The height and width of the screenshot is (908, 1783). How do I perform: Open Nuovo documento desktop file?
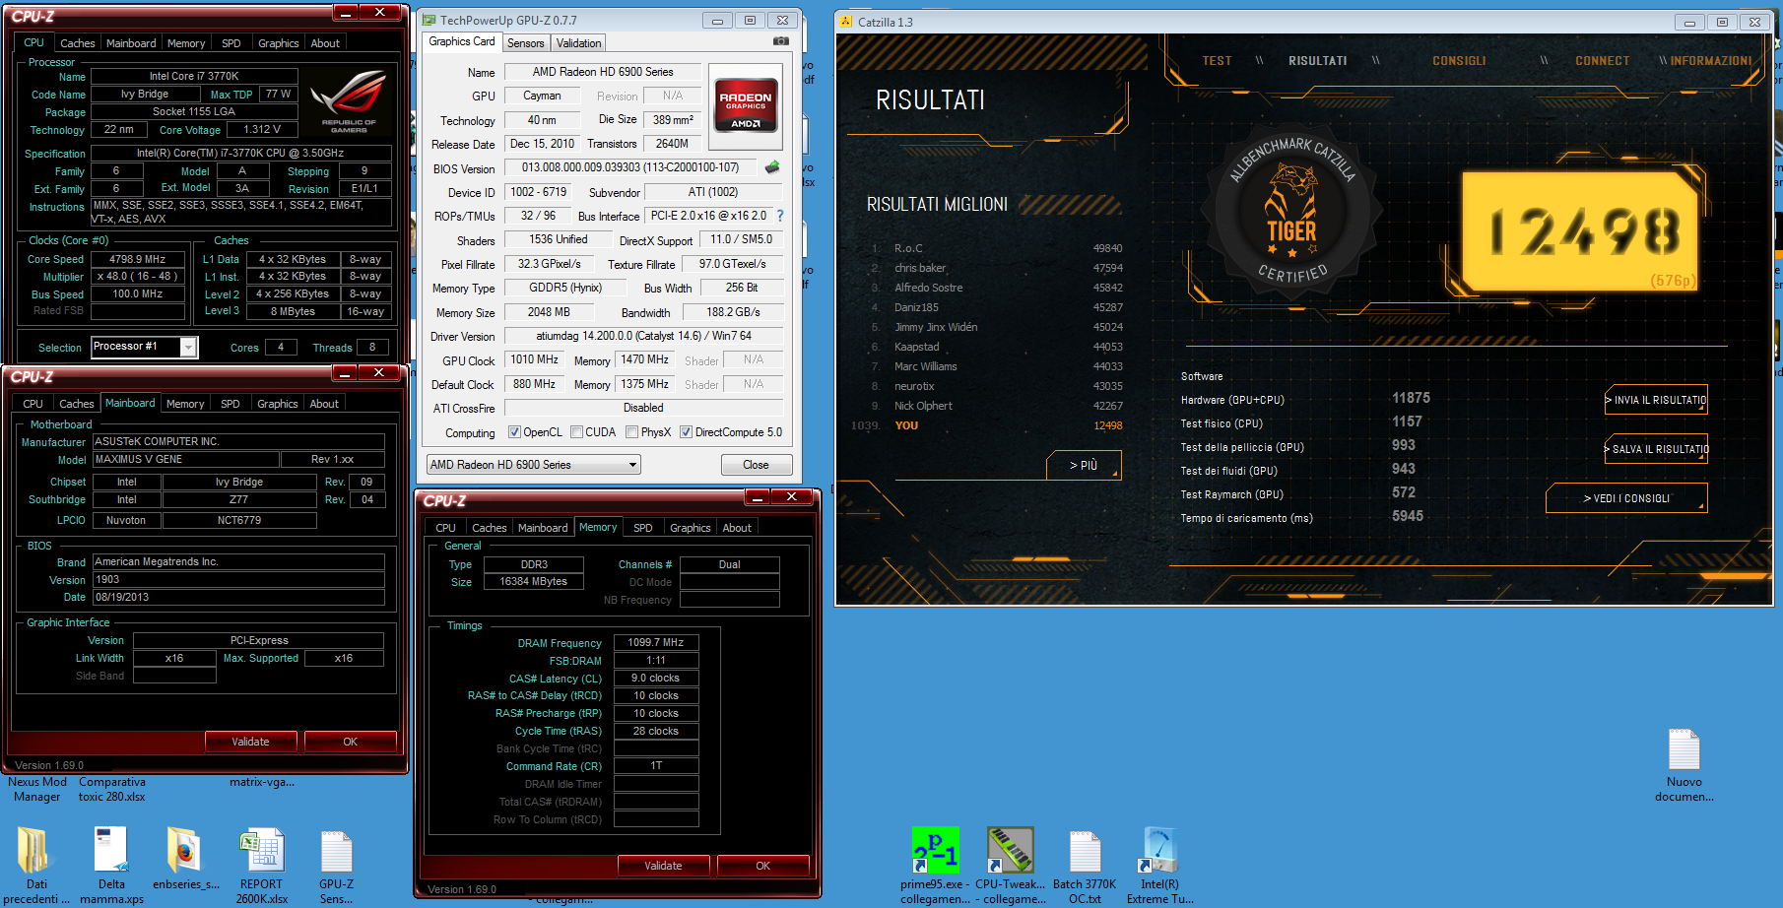(x=1684, y=749)
